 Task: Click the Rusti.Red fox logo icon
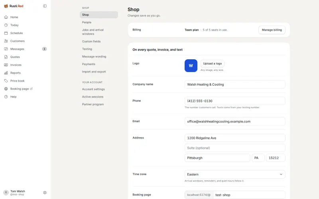point(6,6)
